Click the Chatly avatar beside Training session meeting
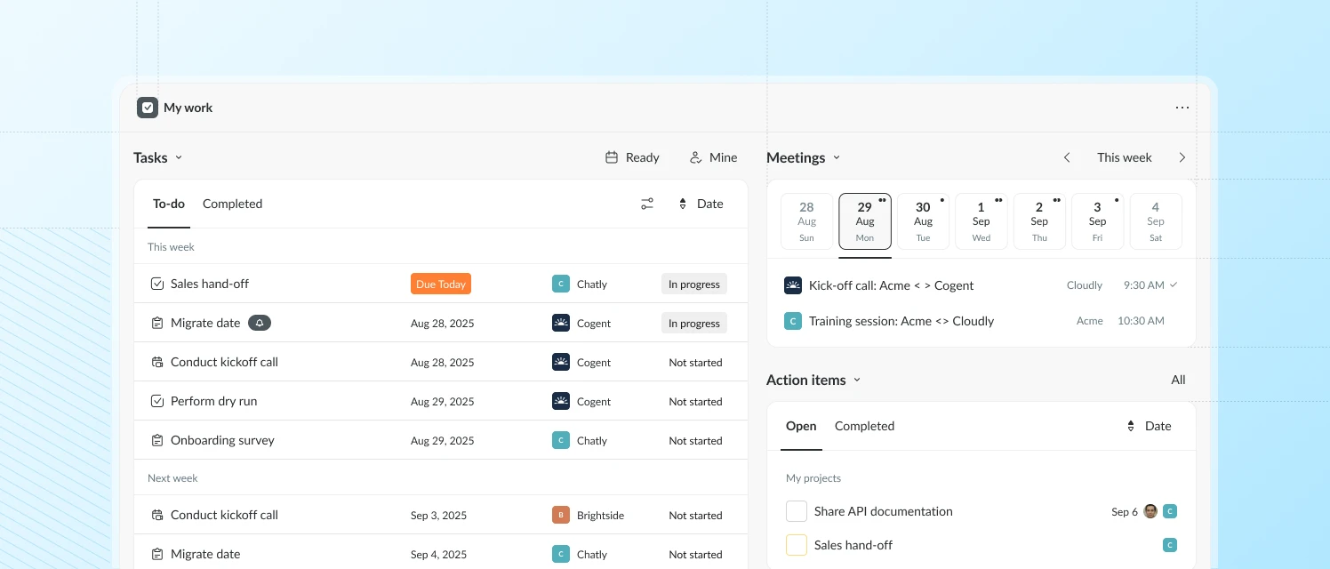Viewport: 1330px width, 569px height. click(793, 321)
